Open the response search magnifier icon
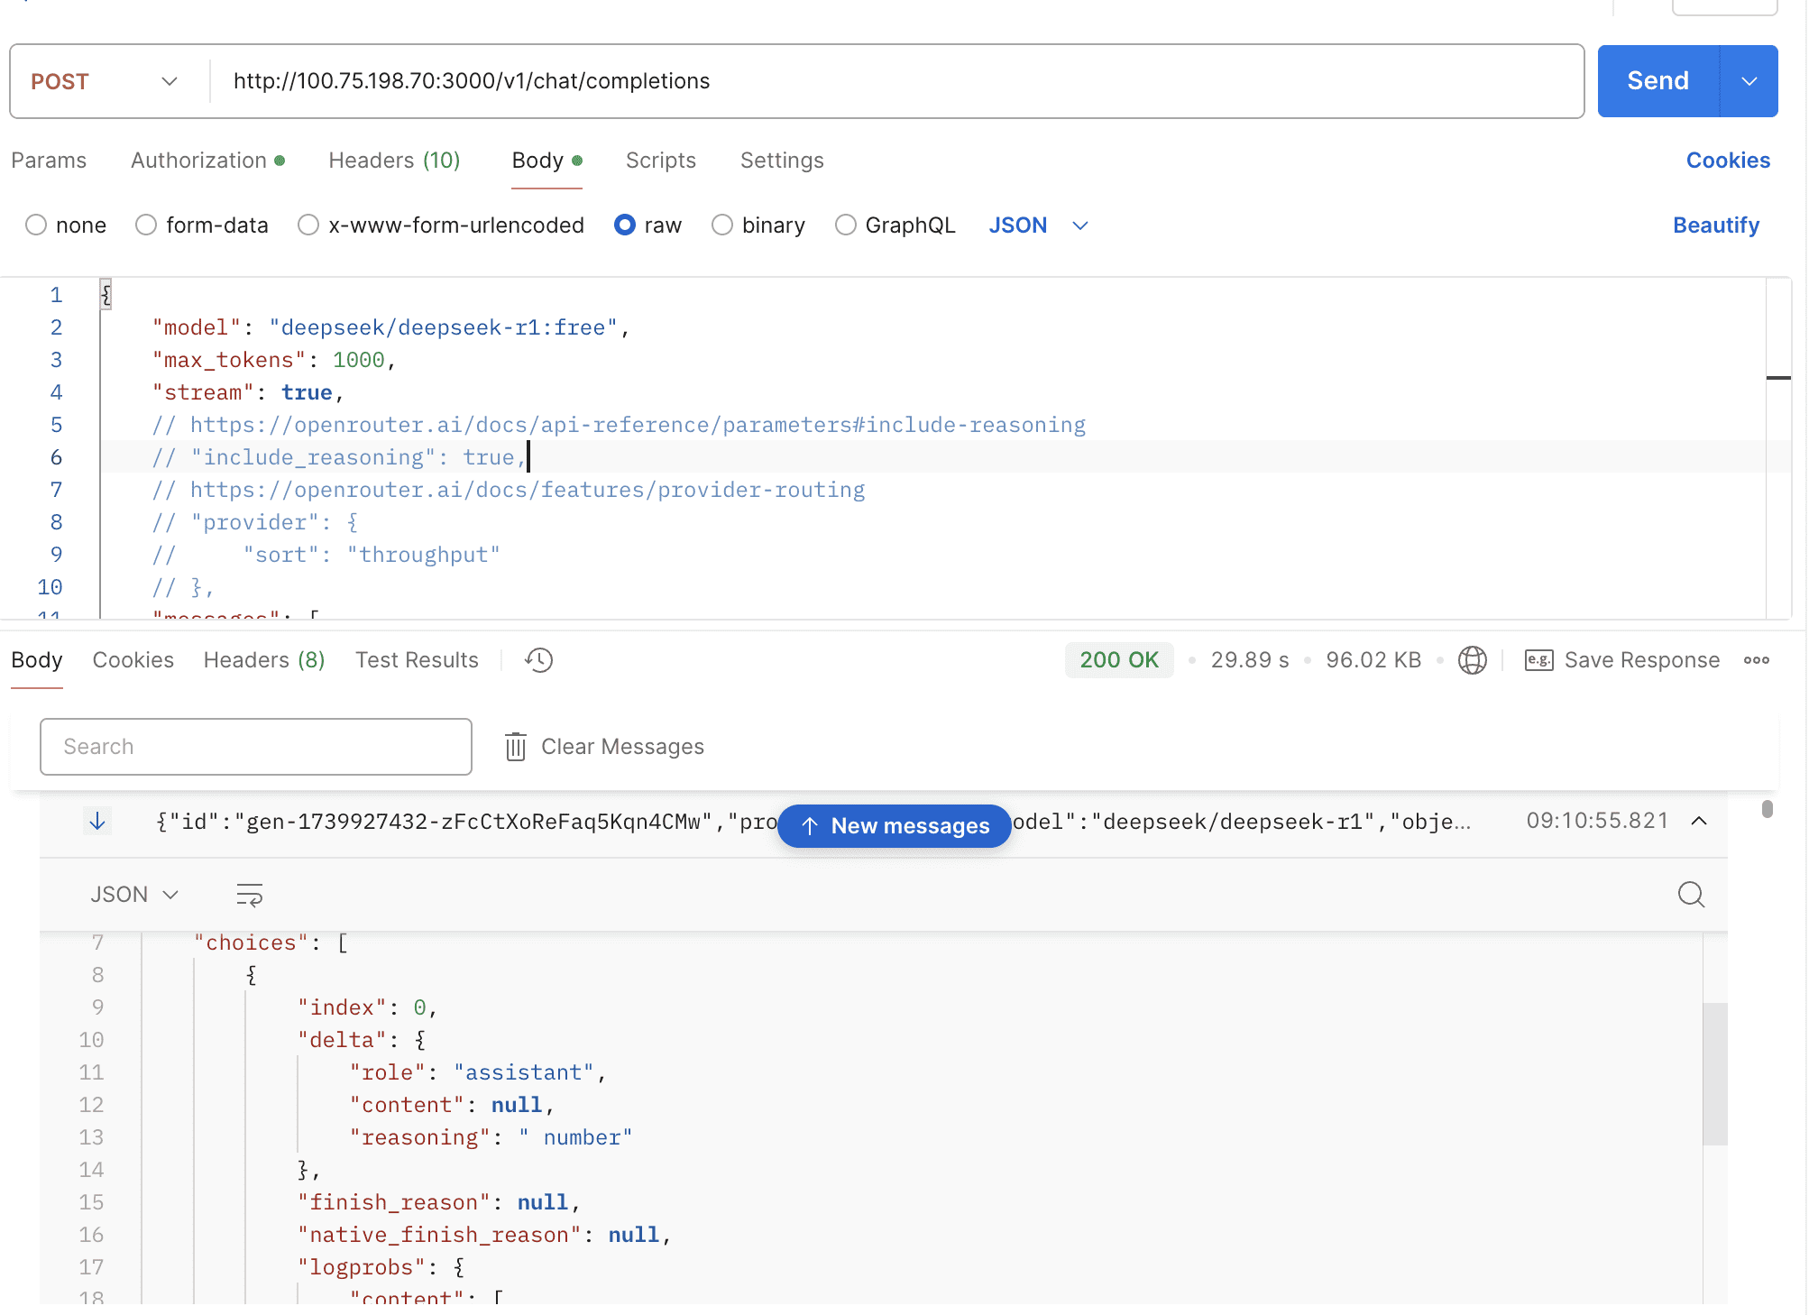Image resolution: width=1809 pixels, height=1315 pixels. pos(1691,895)
